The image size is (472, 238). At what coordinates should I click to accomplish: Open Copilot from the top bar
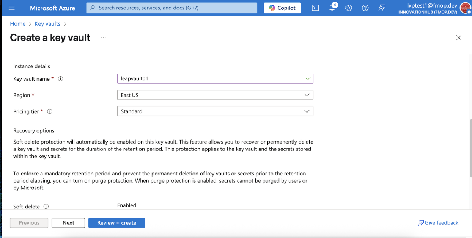click(x=282, y=8)
